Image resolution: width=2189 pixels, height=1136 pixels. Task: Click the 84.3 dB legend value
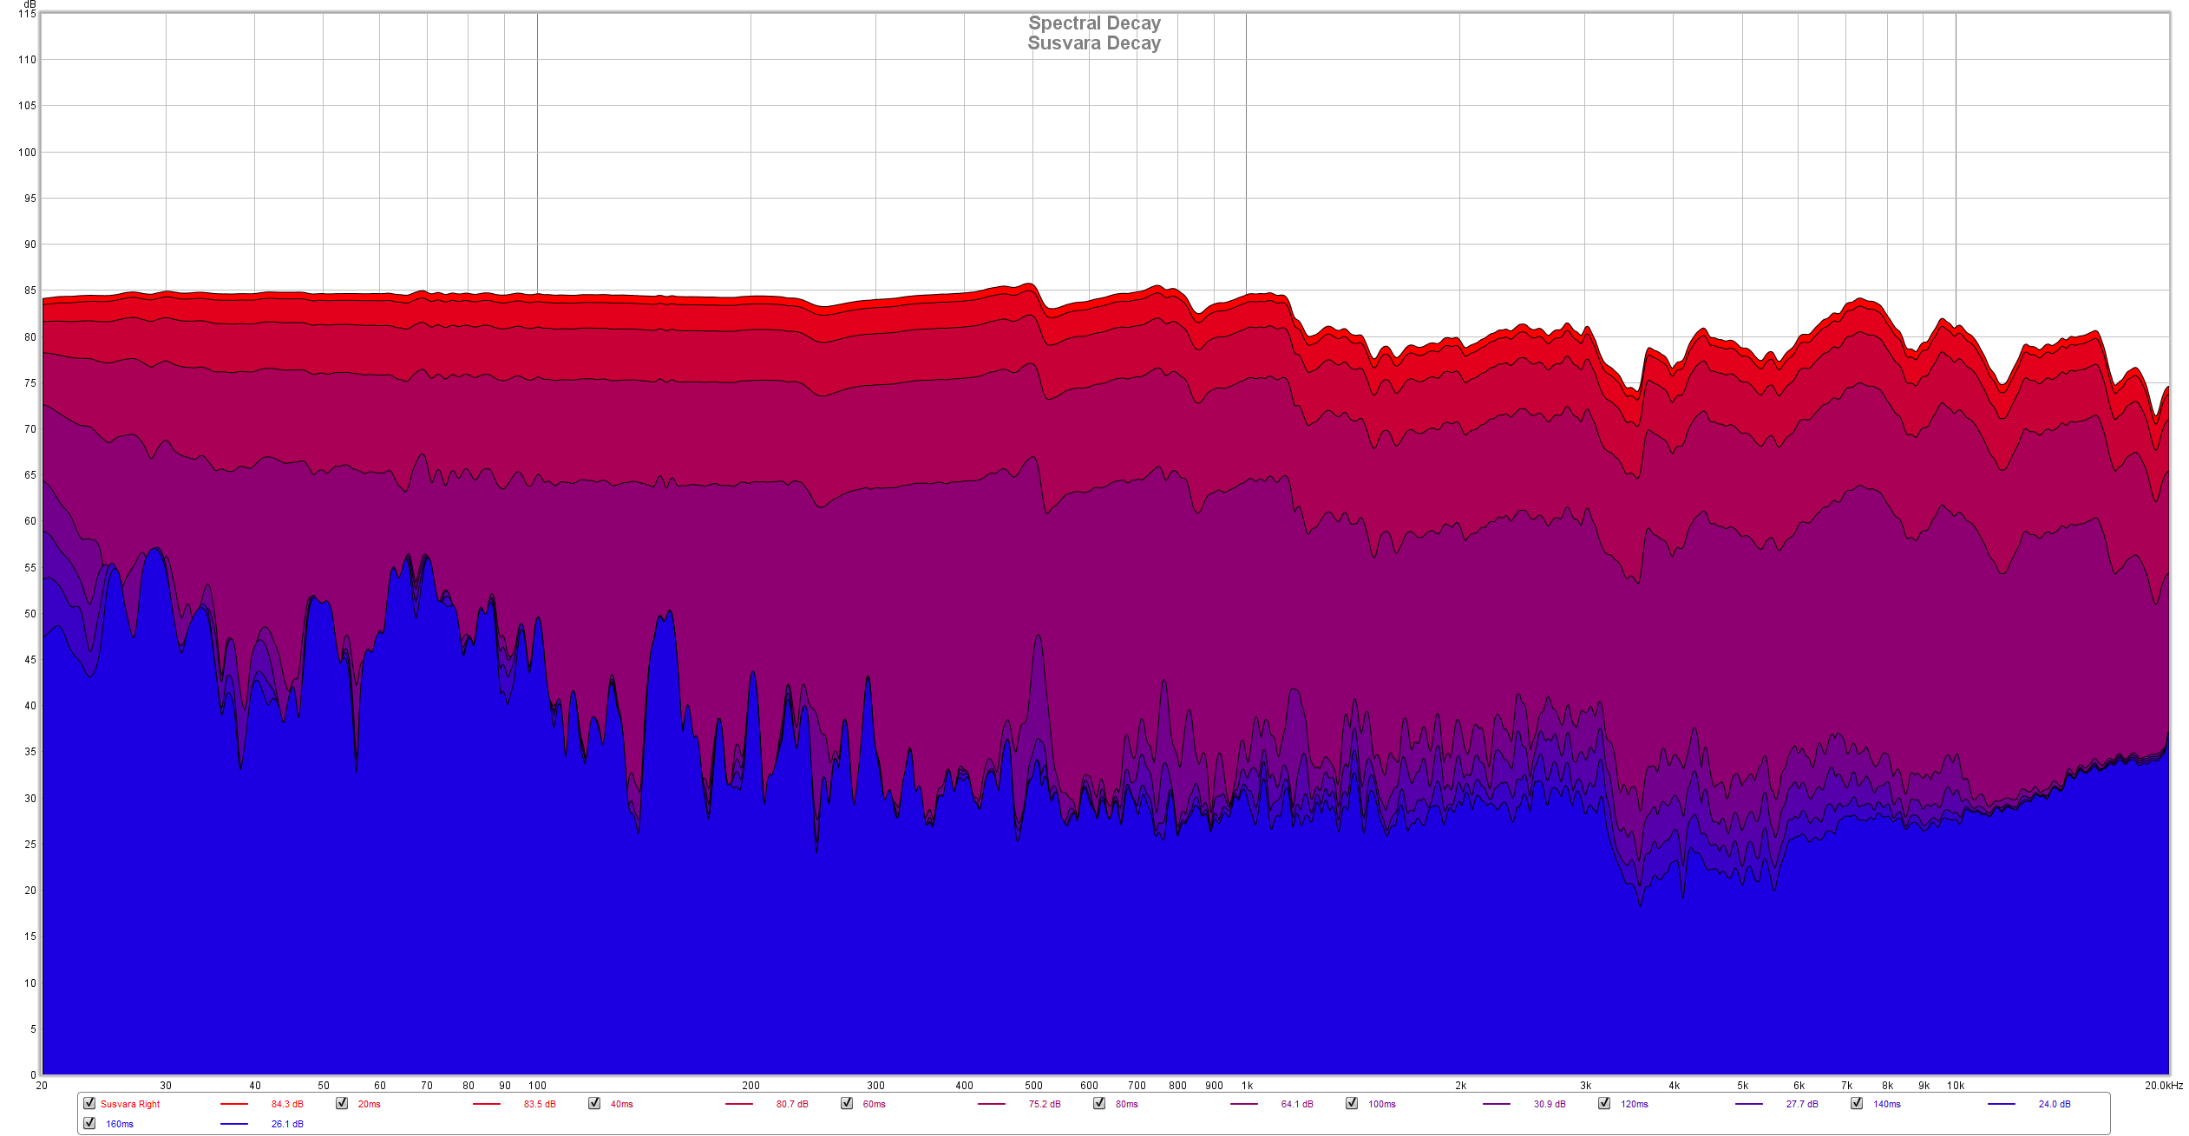[x=287, y=1104]
